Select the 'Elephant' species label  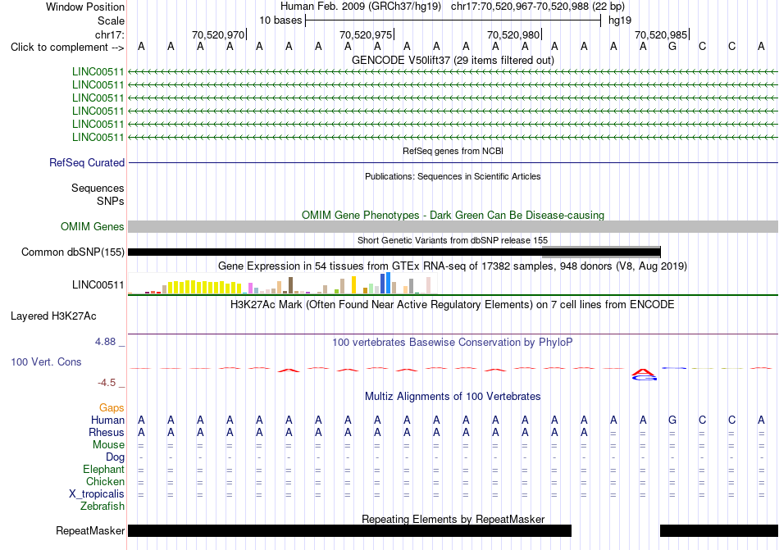(x=103, y=469)
